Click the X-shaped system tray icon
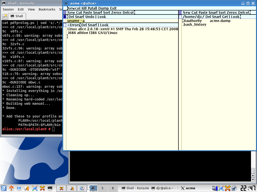This screenshot has width=257, height=192. tap(227, 188)
